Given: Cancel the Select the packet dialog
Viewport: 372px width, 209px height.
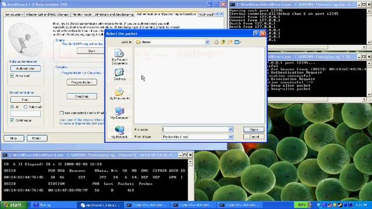Looking at the screenshot, I should coord(253,137).
